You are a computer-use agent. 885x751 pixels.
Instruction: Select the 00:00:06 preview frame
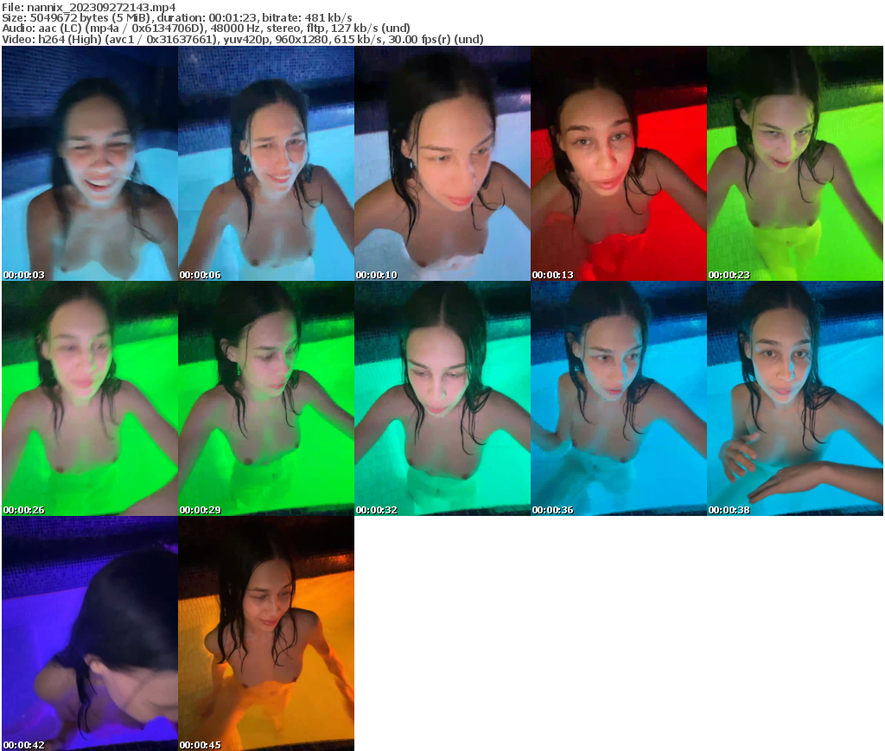[x=266, y=164]
